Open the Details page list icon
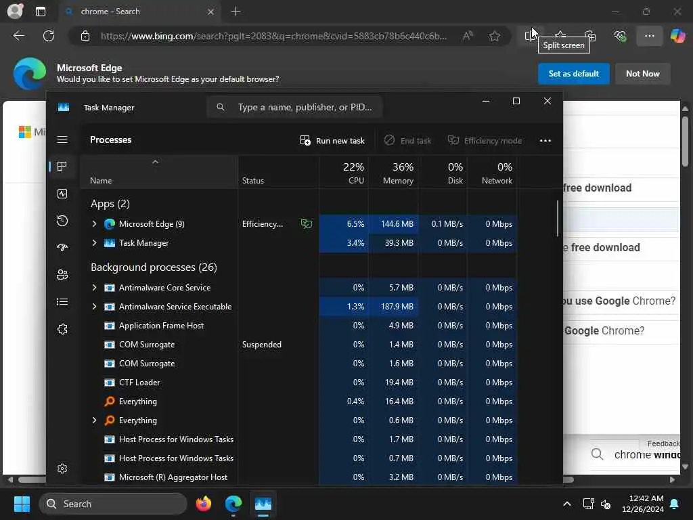This screenshot has height=520, width=693. click(x=62, y=302)
